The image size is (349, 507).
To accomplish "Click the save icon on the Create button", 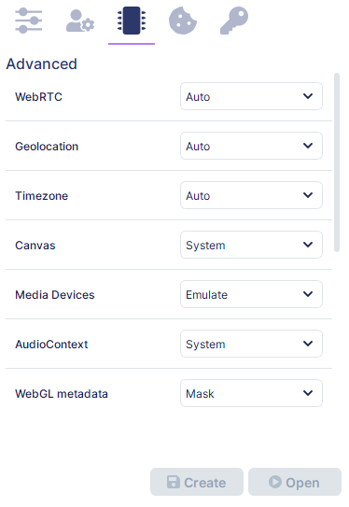I will pos(174,482).
